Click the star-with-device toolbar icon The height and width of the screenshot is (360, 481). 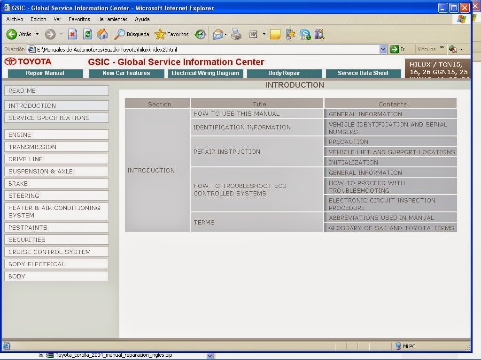[x=290, y=34]
